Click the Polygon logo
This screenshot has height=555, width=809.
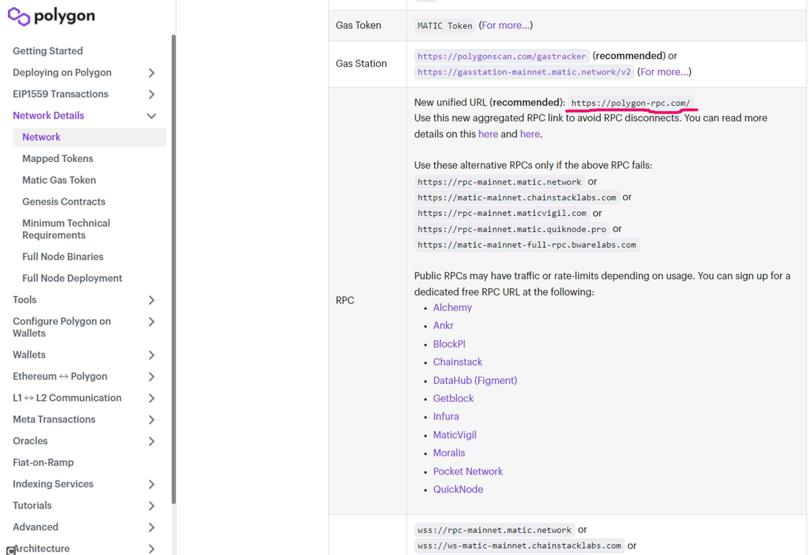point(51,16)
